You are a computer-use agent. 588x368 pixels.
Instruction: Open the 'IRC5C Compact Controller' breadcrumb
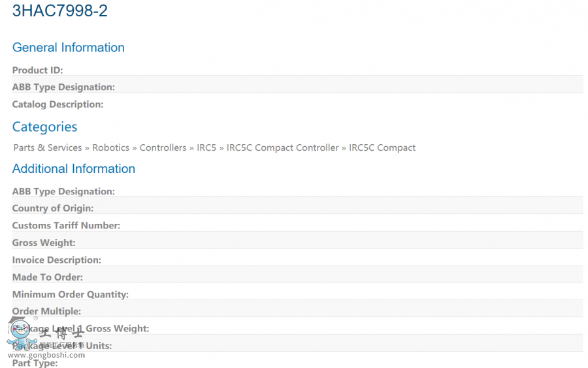click(x=282, y=147)
